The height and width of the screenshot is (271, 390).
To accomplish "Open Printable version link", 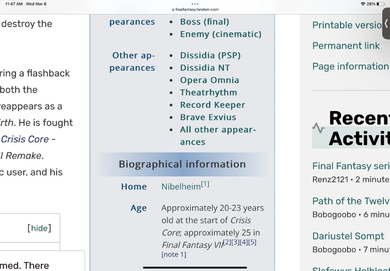I will [x=348, y=25].
